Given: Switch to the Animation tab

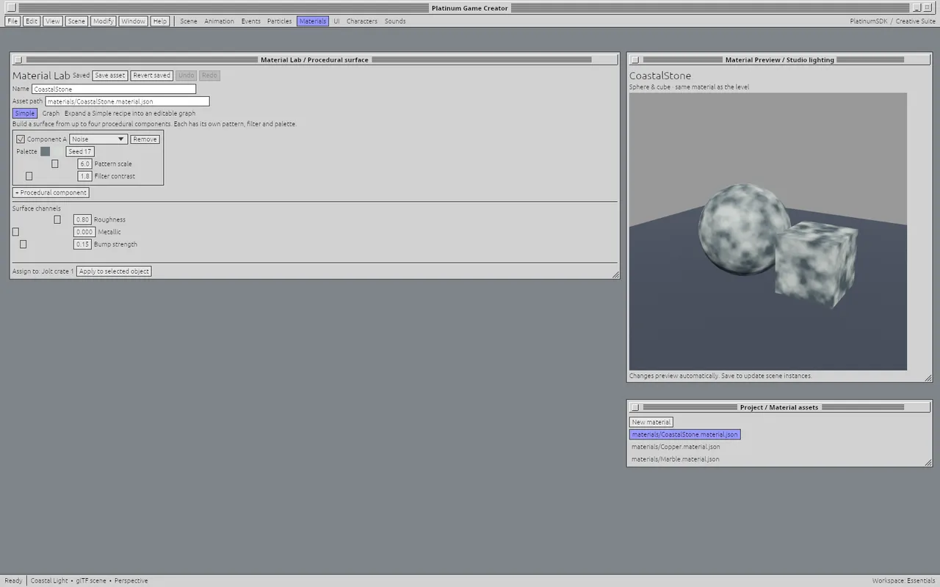Looking at the screenshot, I should click(219, 21).
